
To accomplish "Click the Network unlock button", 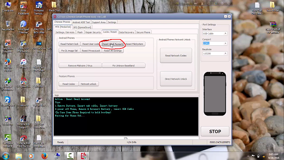I will coord(89,84).
